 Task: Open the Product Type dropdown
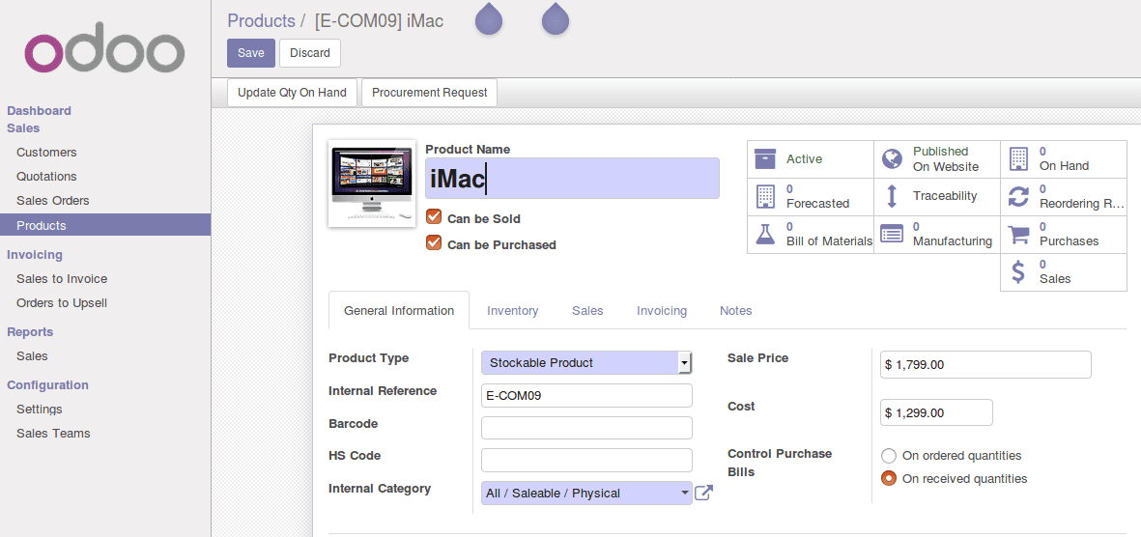point(586,362)
